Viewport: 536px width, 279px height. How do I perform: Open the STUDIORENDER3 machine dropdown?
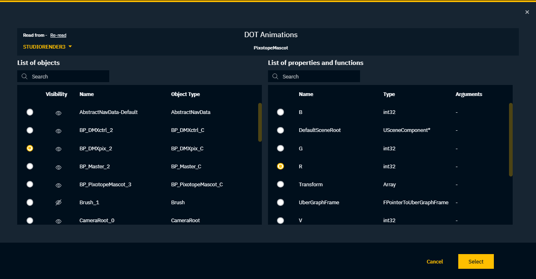(47, 47)
